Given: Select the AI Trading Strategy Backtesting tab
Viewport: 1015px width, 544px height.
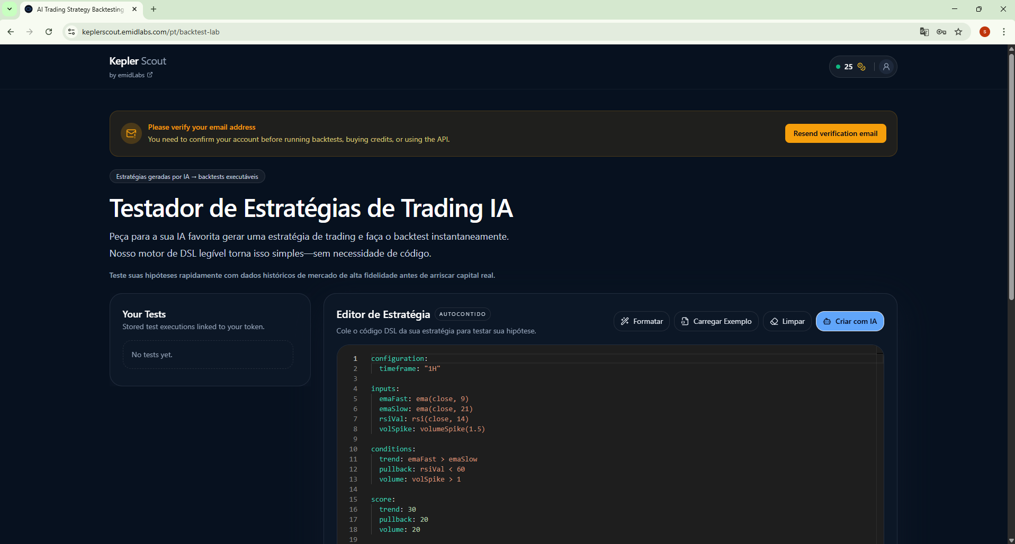Looking at the screenshot, I should tap(80, 10).
